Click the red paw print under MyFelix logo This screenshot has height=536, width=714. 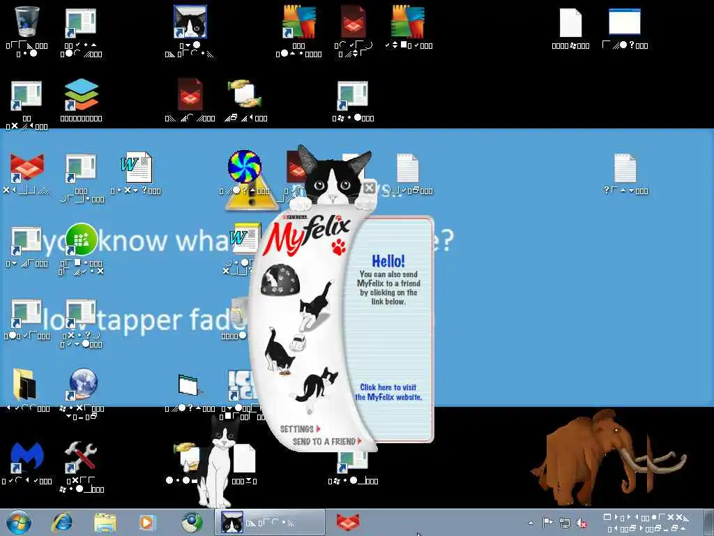(x=339, y=246)
